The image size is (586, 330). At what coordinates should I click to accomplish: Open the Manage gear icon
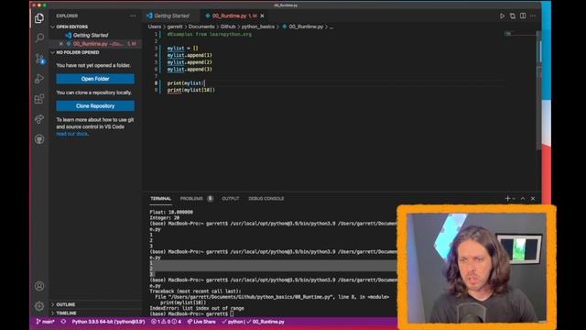click(39, 306)
